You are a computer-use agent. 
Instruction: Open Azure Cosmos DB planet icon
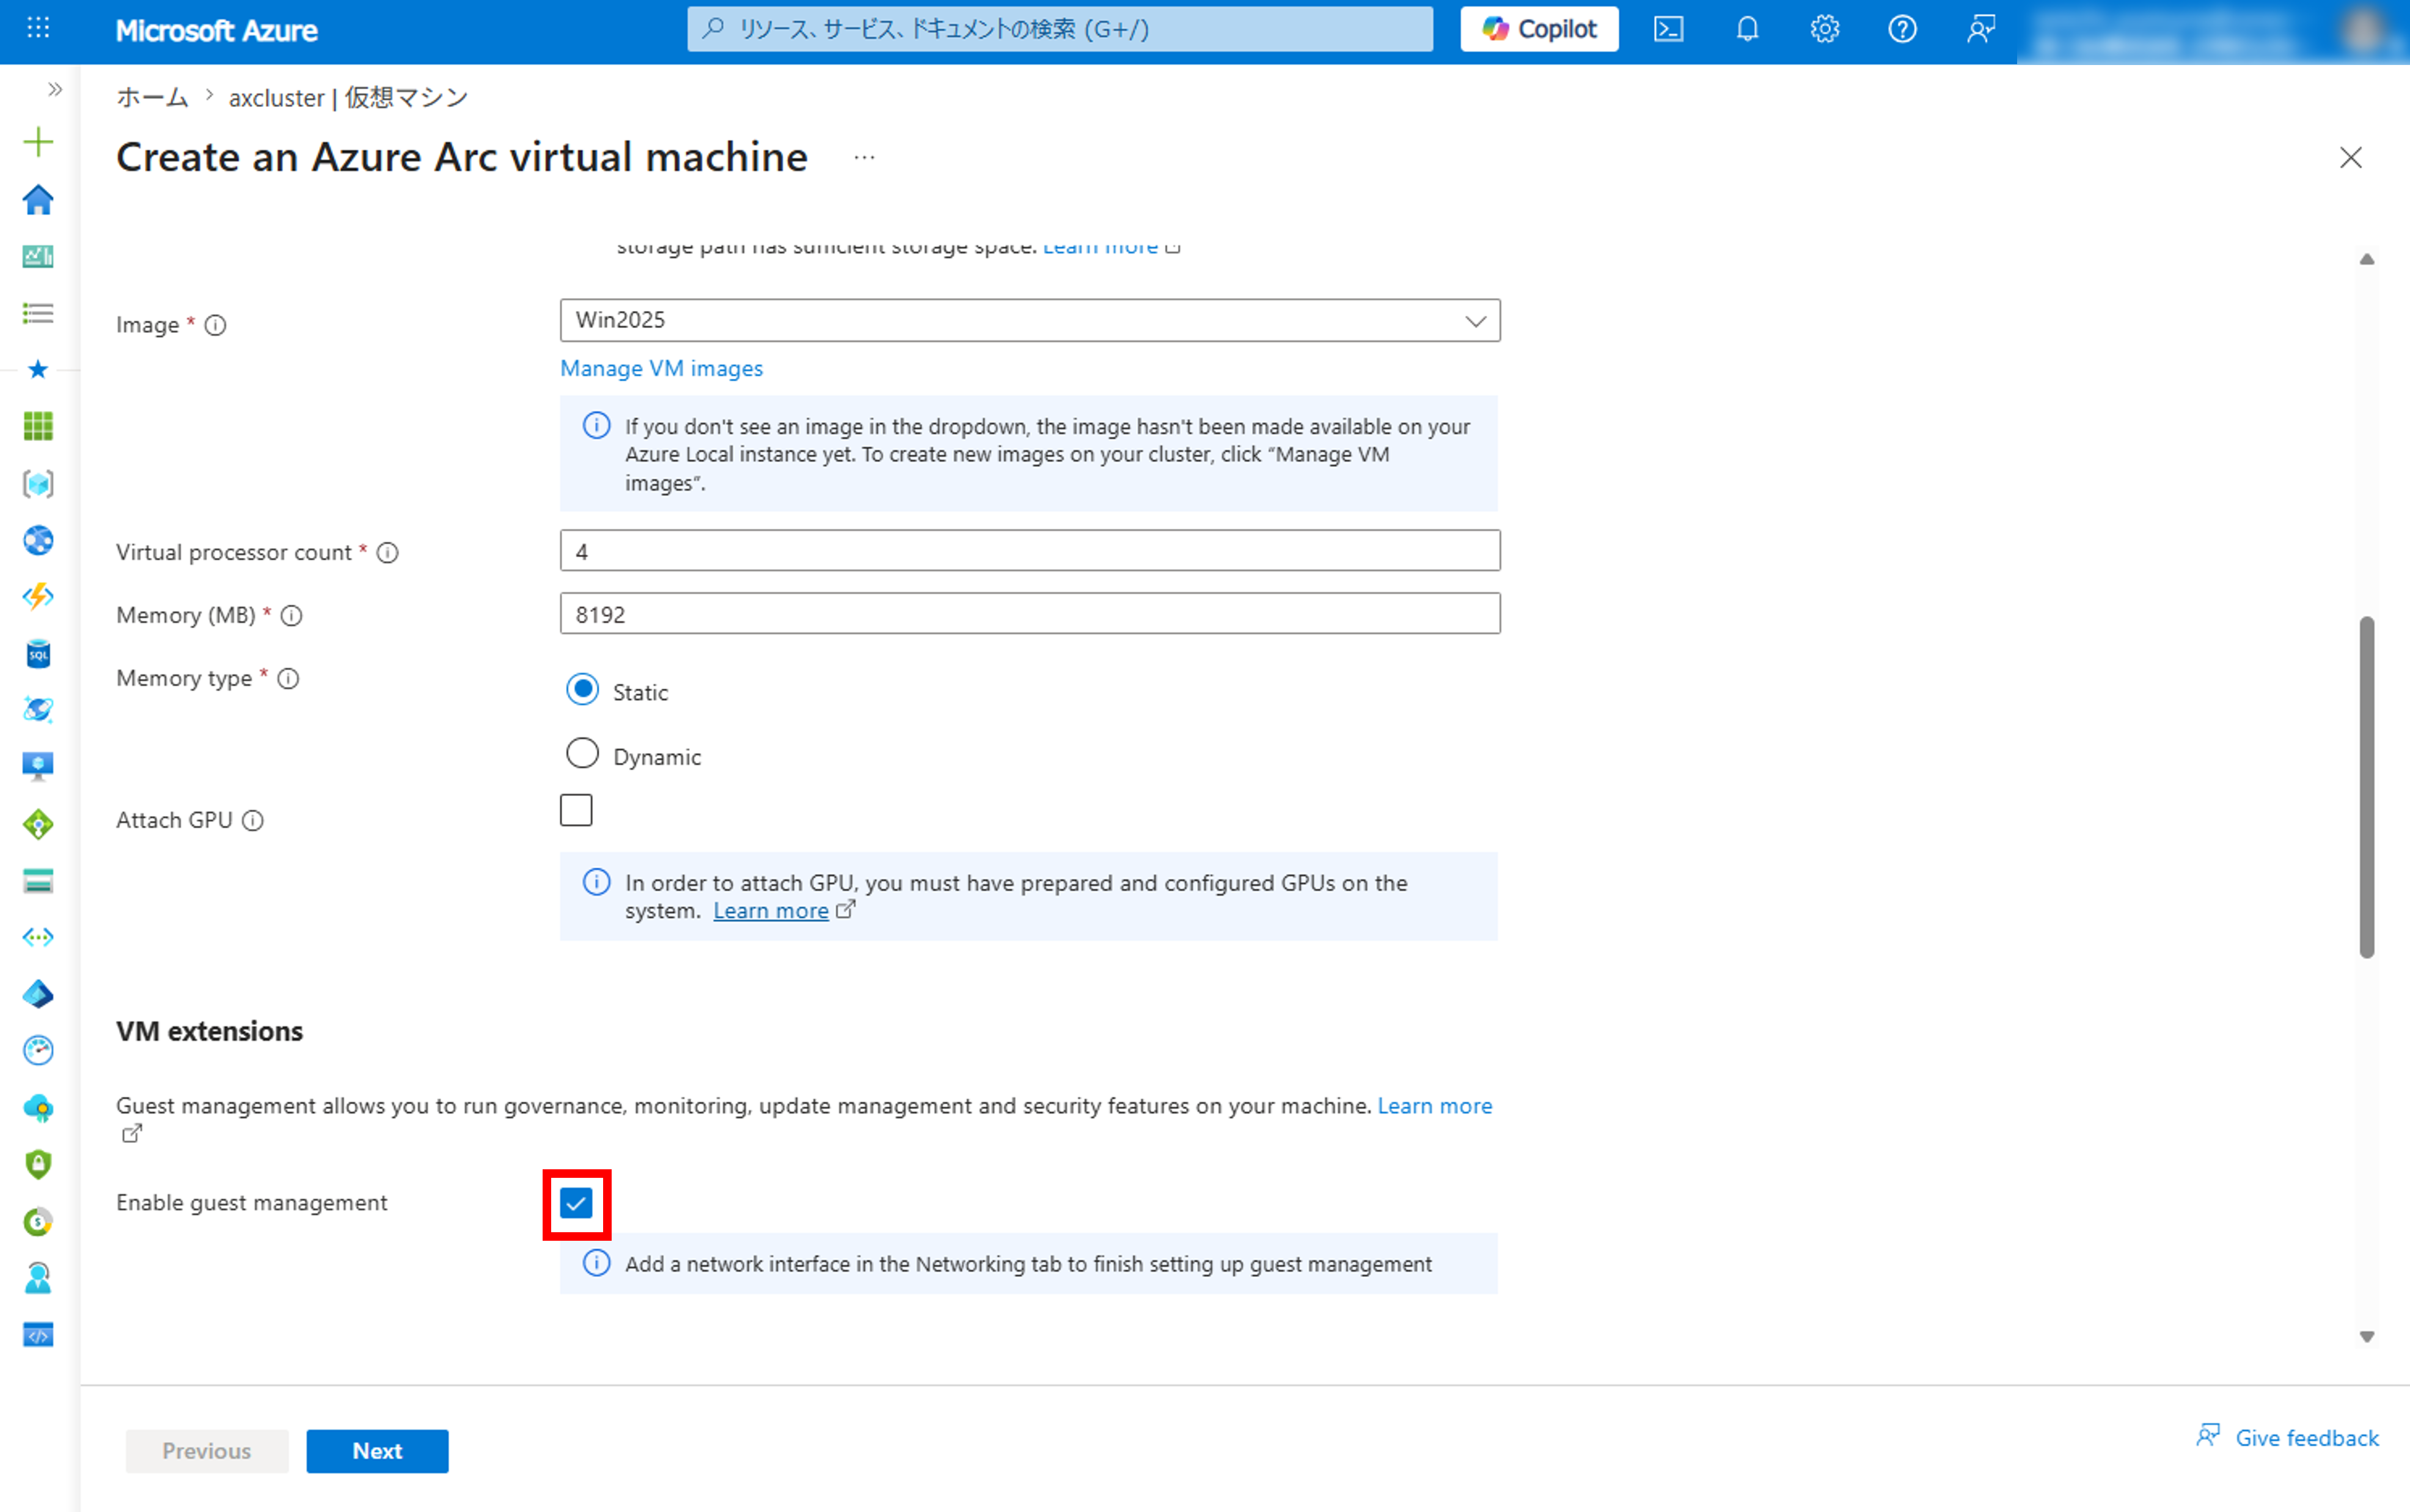click(38, 710)
